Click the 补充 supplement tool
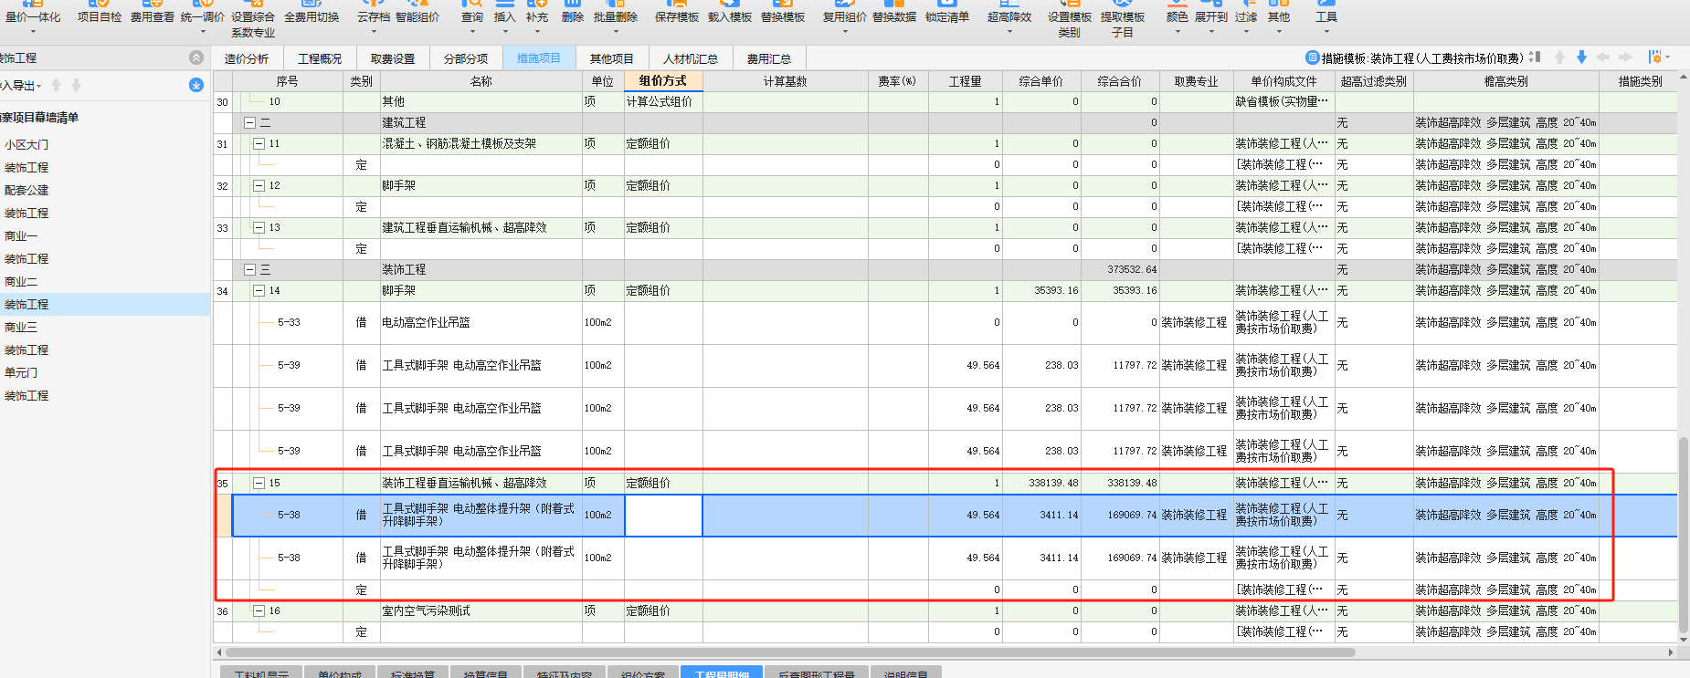 [537, 16]
